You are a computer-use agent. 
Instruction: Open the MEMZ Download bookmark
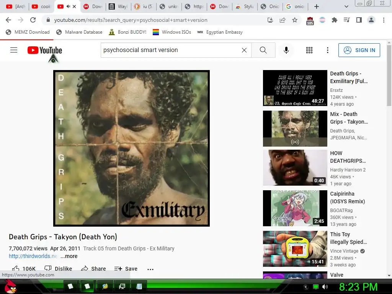[x=28, y=32]
